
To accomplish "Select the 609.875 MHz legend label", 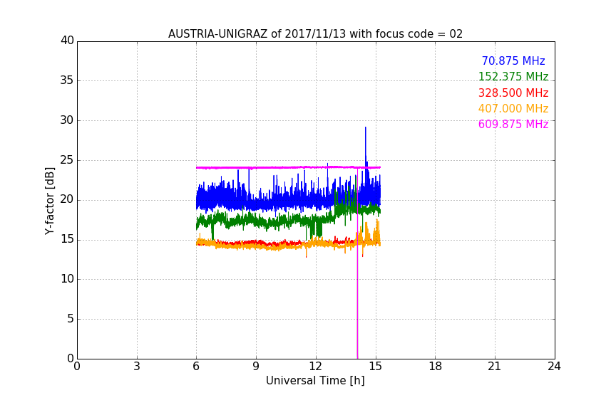I will (x=513, y=124).
